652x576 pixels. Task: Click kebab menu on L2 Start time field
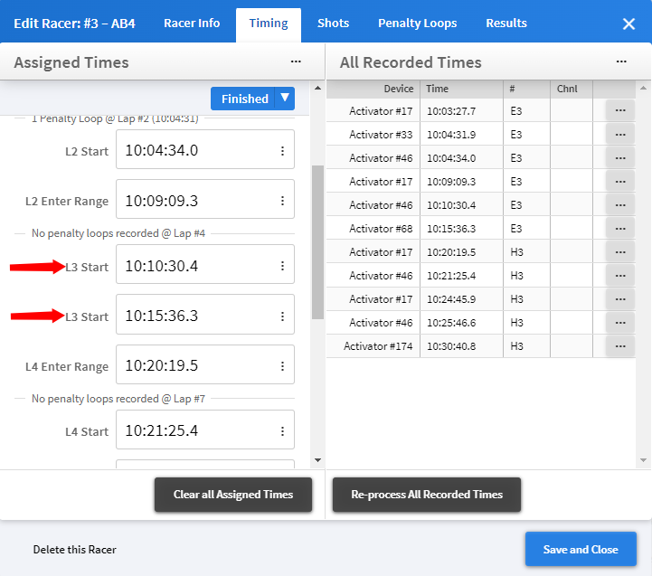click(x=282, y=151)
